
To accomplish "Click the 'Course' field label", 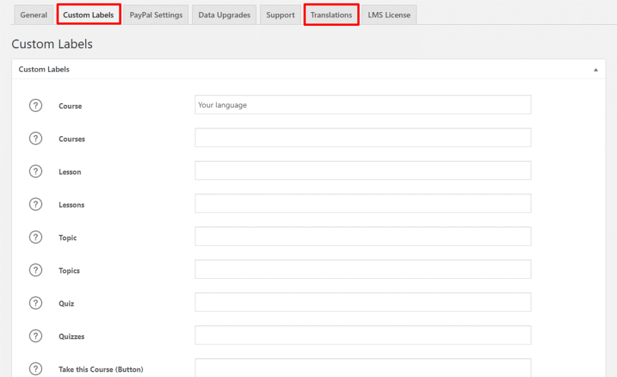I will coord(70,106).
